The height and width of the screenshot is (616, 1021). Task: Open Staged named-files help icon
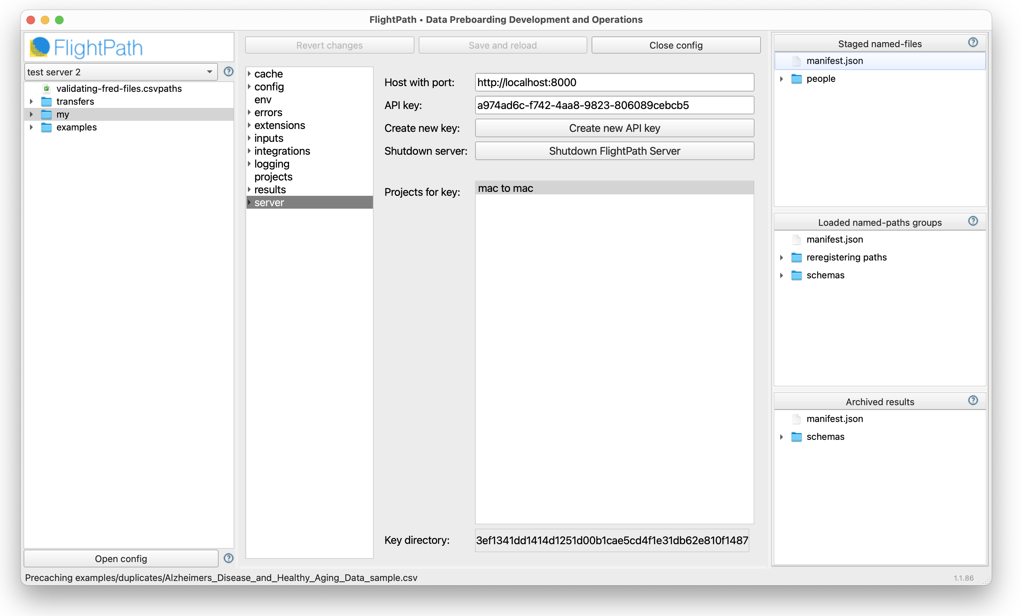(x=972, y=42)
